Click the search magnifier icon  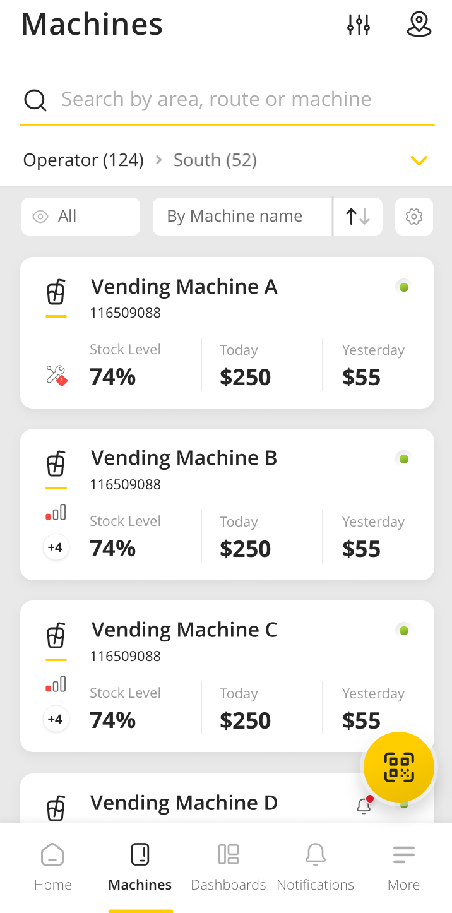click(x=35, y=100)
